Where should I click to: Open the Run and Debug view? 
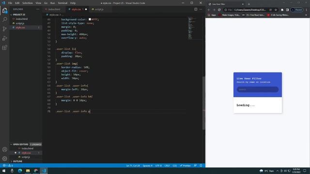(4, 38)
